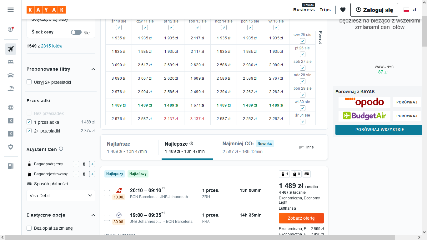Uncheck the sob 13 sie departure column checkbox
The width and height of the screenshot is (427, 240).
tap(198, 27)
